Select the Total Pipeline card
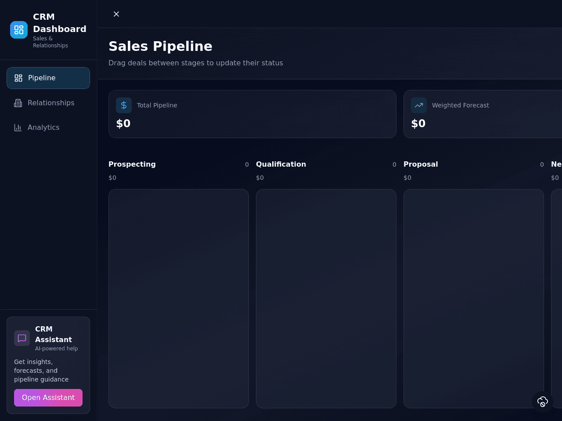The width and height of the screenshot is (562, 421). pyautogui.click(x=252, y=114)
